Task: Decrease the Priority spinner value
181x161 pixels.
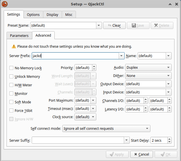Action: pos(94,69)
